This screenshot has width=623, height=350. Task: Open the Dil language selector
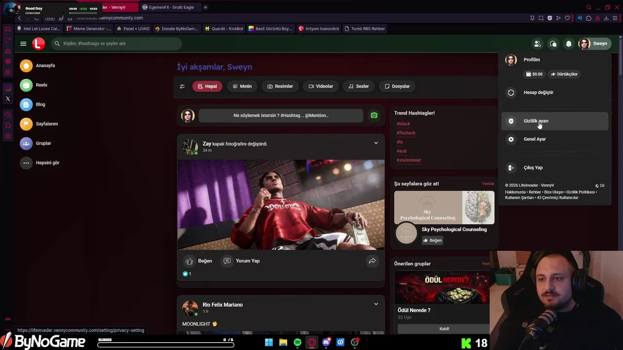click(600, 186)
